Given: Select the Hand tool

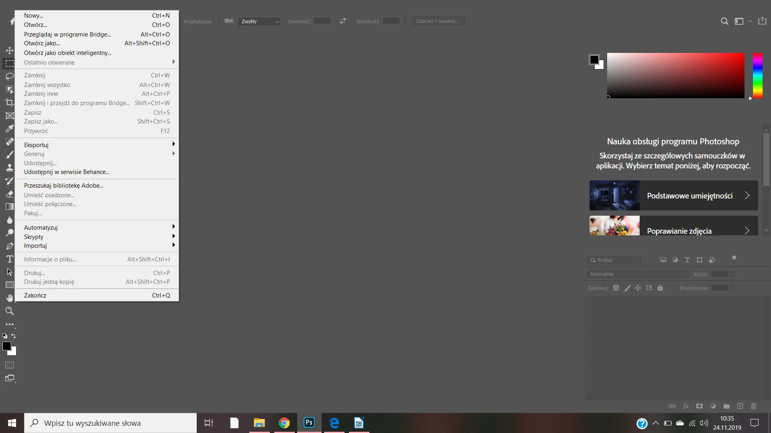Looking at the screenshot, I should pyautogui.click(x=9, y=298).
